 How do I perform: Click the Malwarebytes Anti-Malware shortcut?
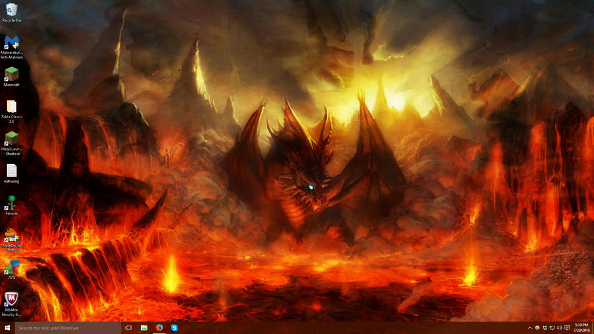coord(12,47)
